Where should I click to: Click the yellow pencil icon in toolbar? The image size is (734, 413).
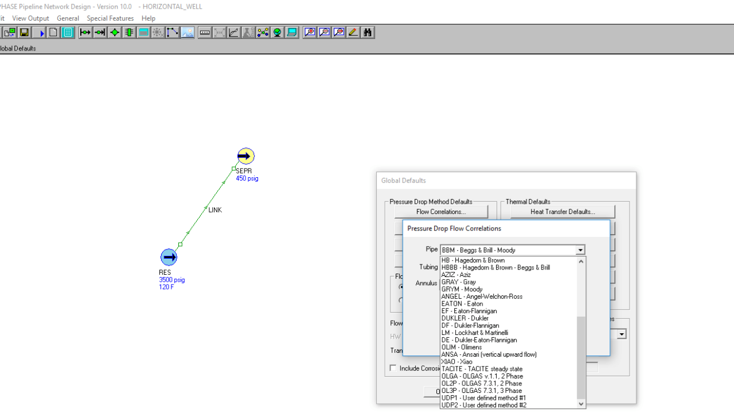[x=353, y=33]
